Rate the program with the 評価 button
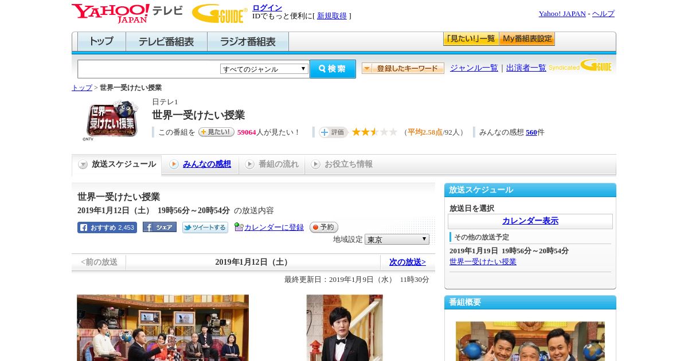The width and height of the screenshot is (688, 361). click(333, 132)
